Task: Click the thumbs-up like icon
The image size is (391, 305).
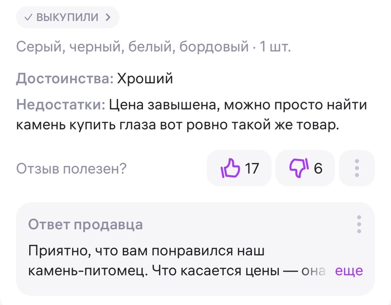Action: [x=230, y=168]
